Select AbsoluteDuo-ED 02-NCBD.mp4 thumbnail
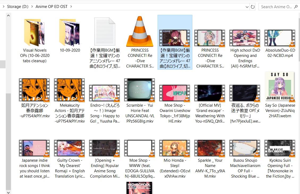300x194 pixels. pyautogui.click(x=280, y=38)
